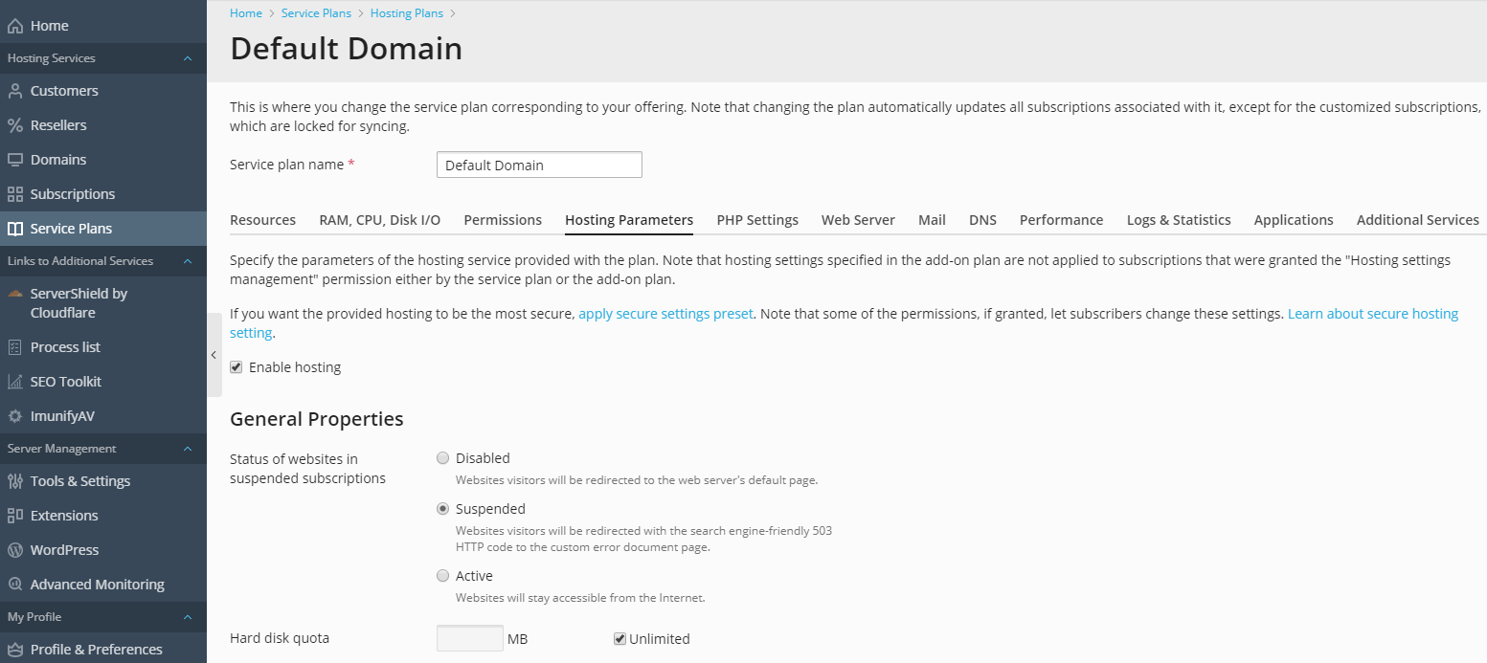Switch to the PHP Settings tab

coord(756,220)
